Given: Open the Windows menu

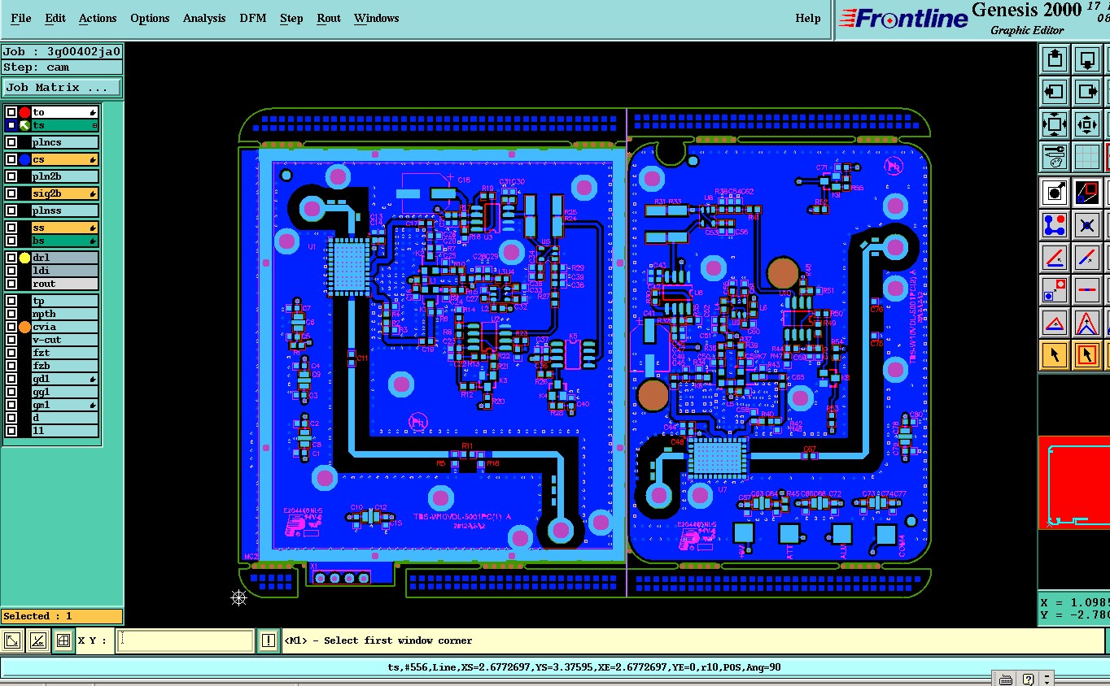Looking at the screenshot, I should click(x=377, y=18).
